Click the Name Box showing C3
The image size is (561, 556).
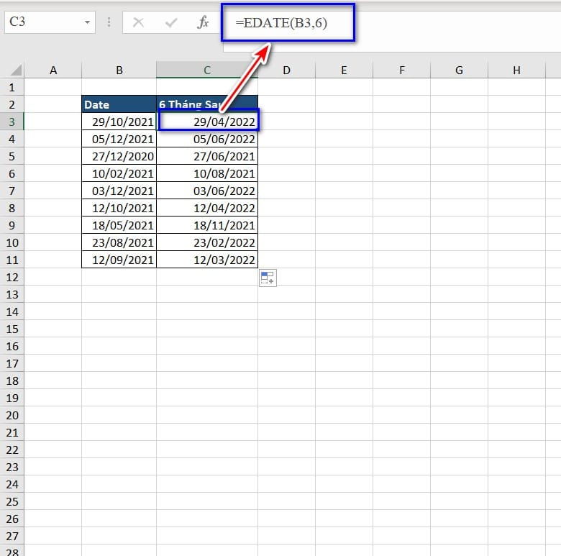43,22
